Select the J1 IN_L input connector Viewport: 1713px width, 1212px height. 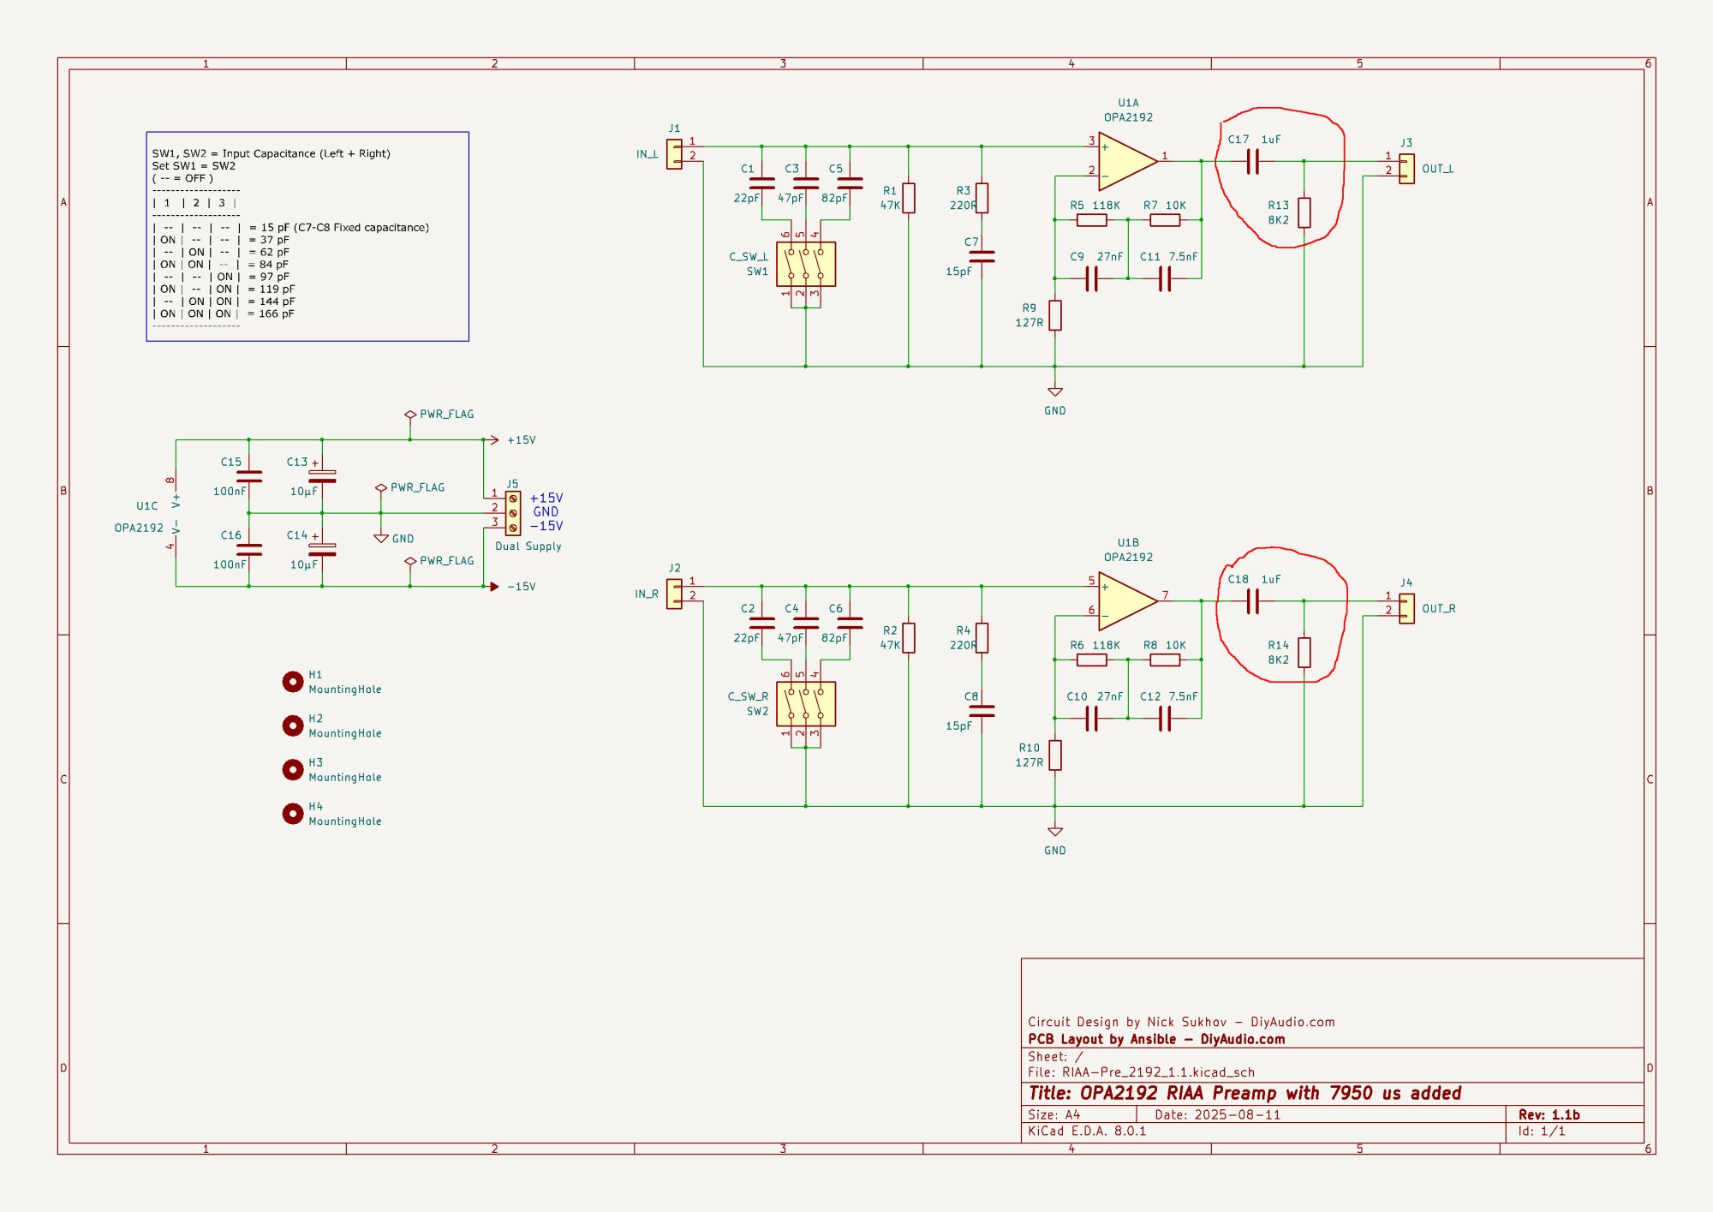coord(675,154)
